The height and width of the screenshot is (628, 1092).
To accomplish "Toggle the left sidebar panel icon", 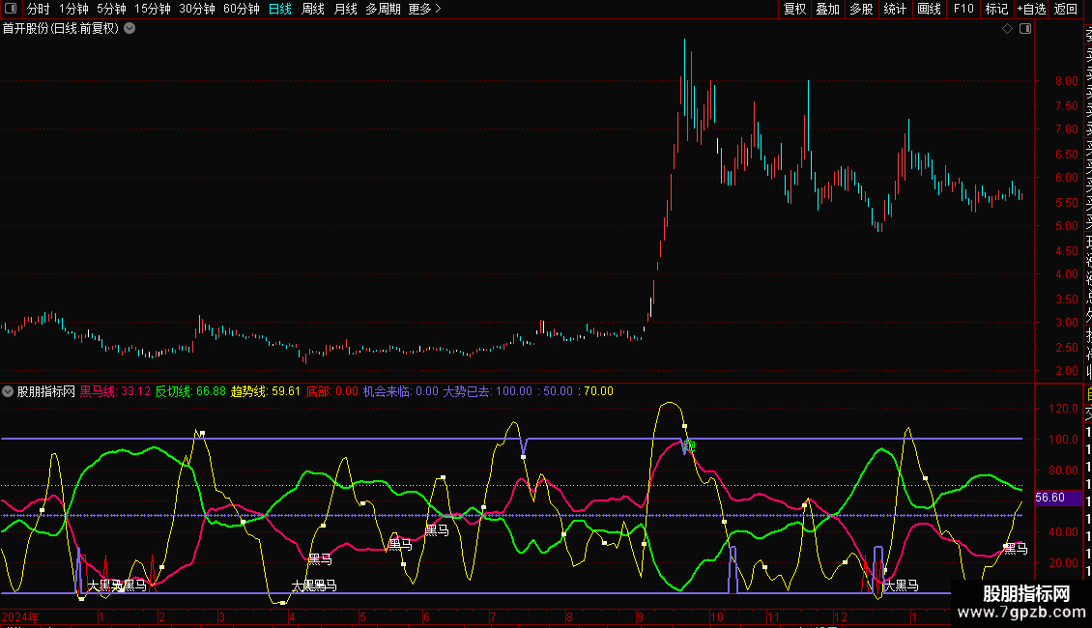I will (11, 9).
